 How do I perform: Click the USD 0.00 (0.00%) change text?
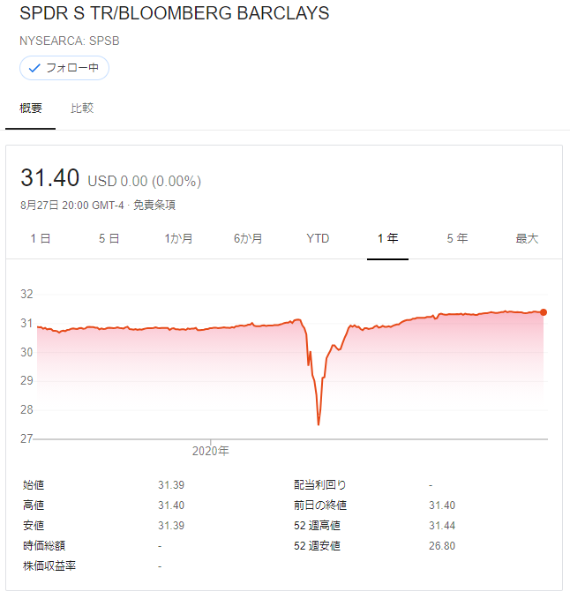pos(145,181)
